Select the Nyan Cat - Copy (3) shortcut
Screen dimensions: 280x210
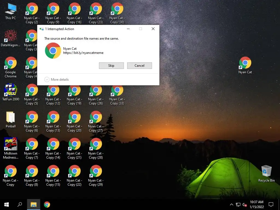(31, 40)
